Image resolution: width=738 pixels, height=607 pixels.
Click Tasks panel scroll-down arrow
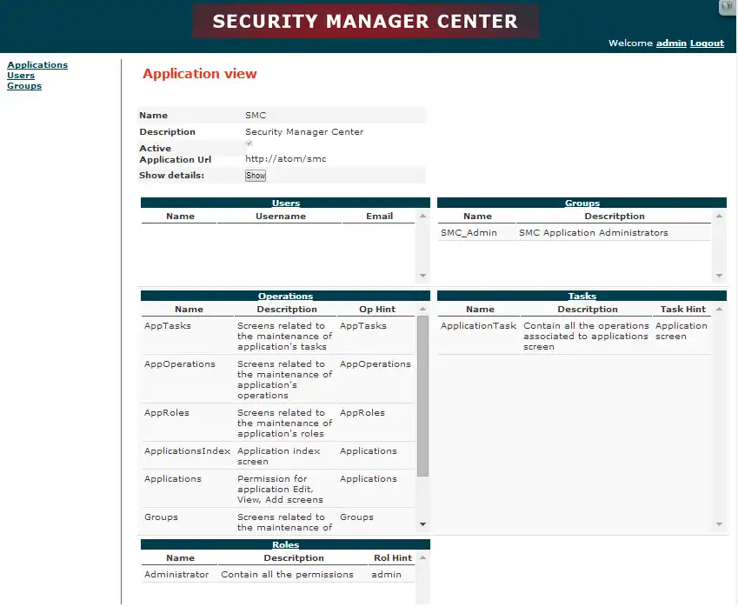tap(719, 524)
